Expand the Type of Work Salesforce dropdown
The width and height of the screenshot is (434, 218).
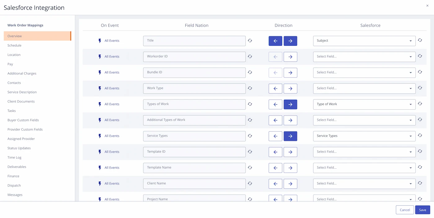click(364, 104)
